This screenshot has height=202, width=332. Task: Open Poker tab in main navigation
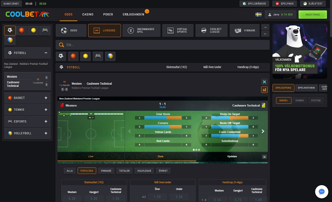pos(108,14)
